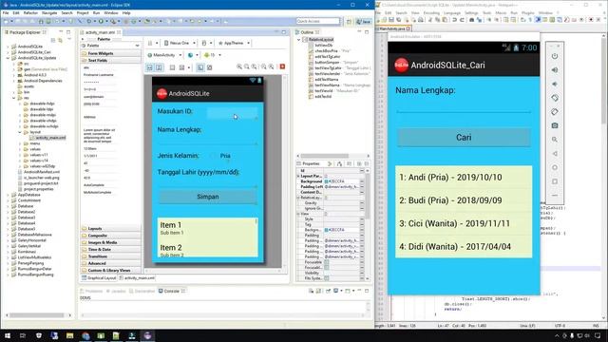Click the emulator zoom magnifier icon
Image resolution: width=608 pixels, height=342 pixels.
coord(555,140)
